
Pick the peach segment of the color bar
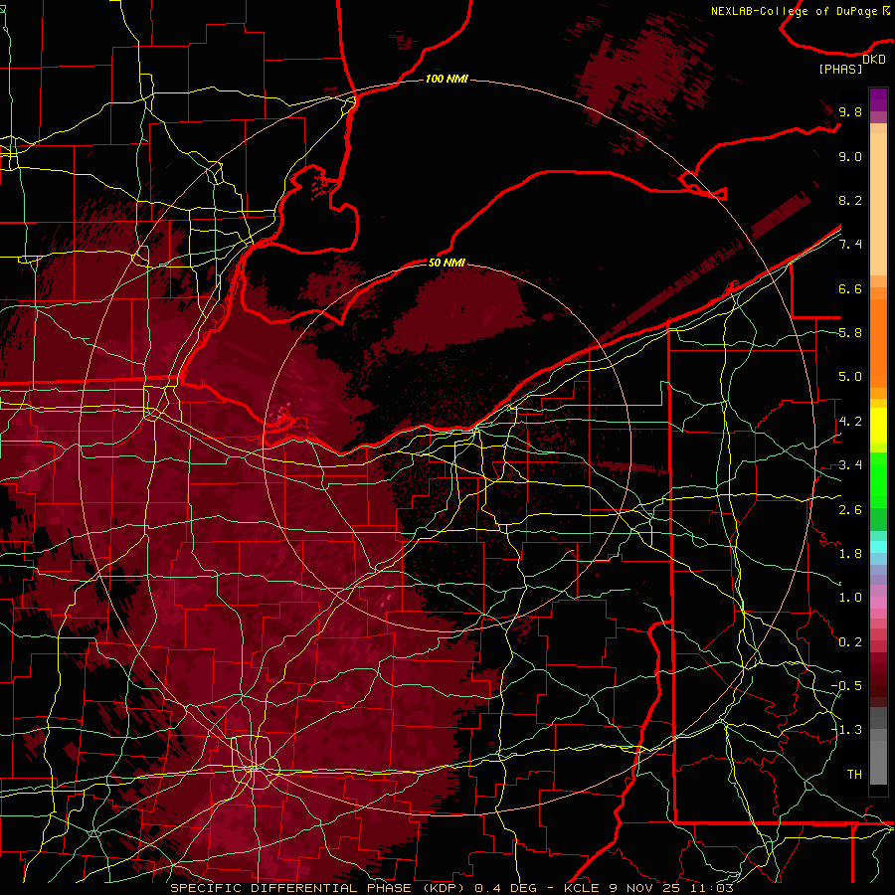tap(878, 204)
